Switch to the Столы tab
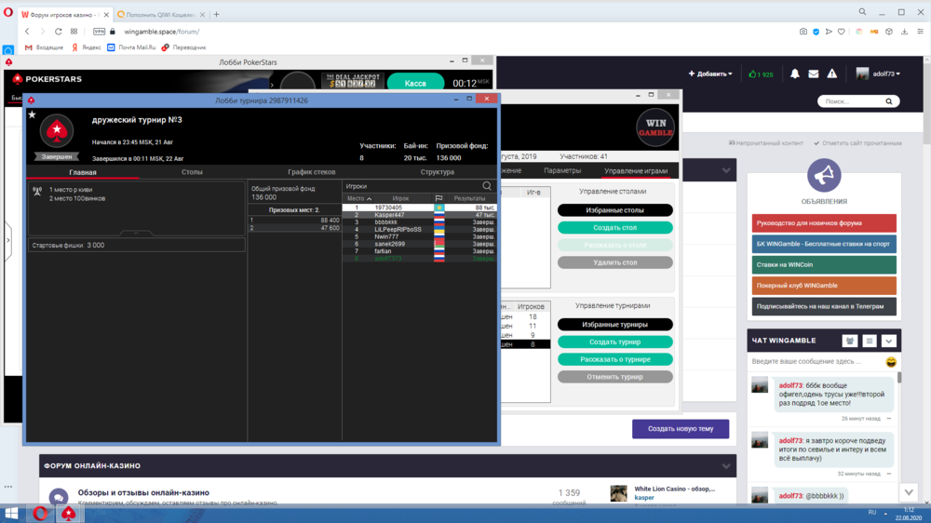 (192, 172)
